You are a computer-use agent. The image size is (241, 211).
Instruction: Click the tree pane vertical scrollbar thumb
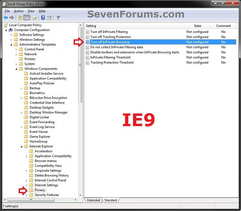click(x=80, y=65)
